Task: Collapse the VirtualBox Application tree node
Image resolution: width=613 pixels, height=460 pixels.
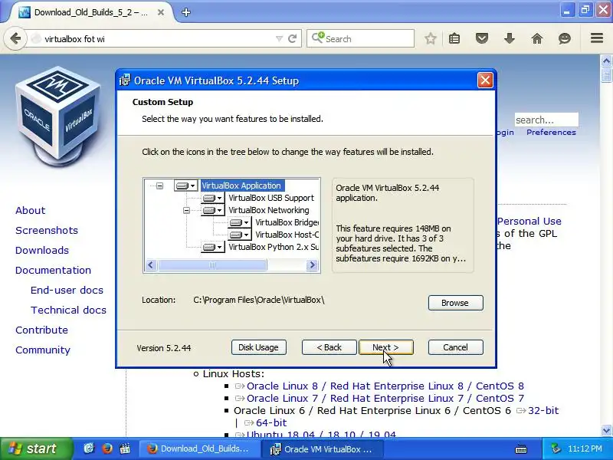Action: [159, 186]
